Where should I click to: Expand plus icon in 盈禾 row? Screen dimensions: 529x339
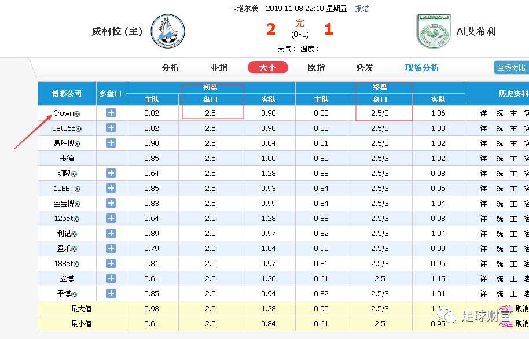point(111,248)
